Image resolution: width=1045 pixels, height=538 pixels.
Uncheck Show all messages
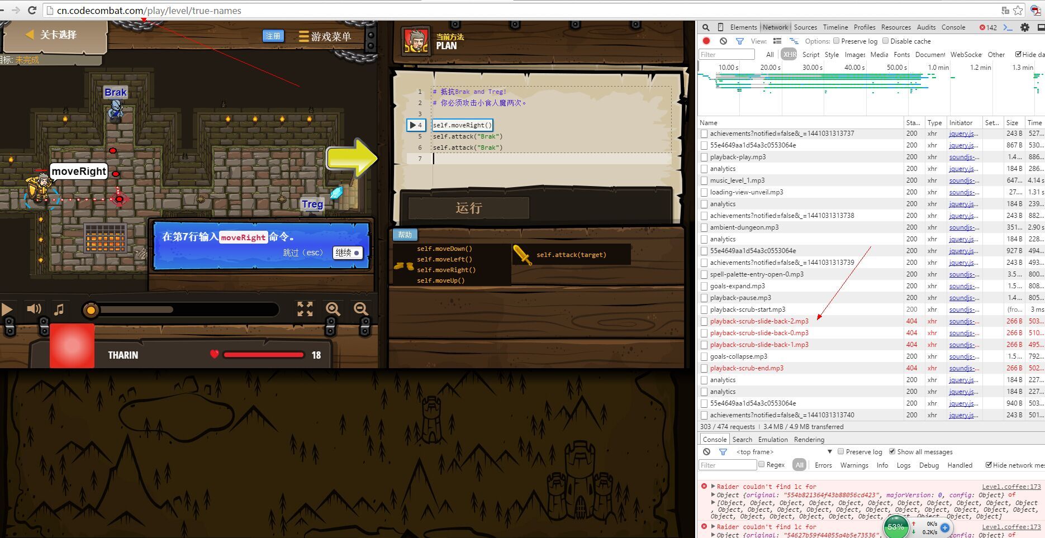pyautogui.click(x=892, y=451)
